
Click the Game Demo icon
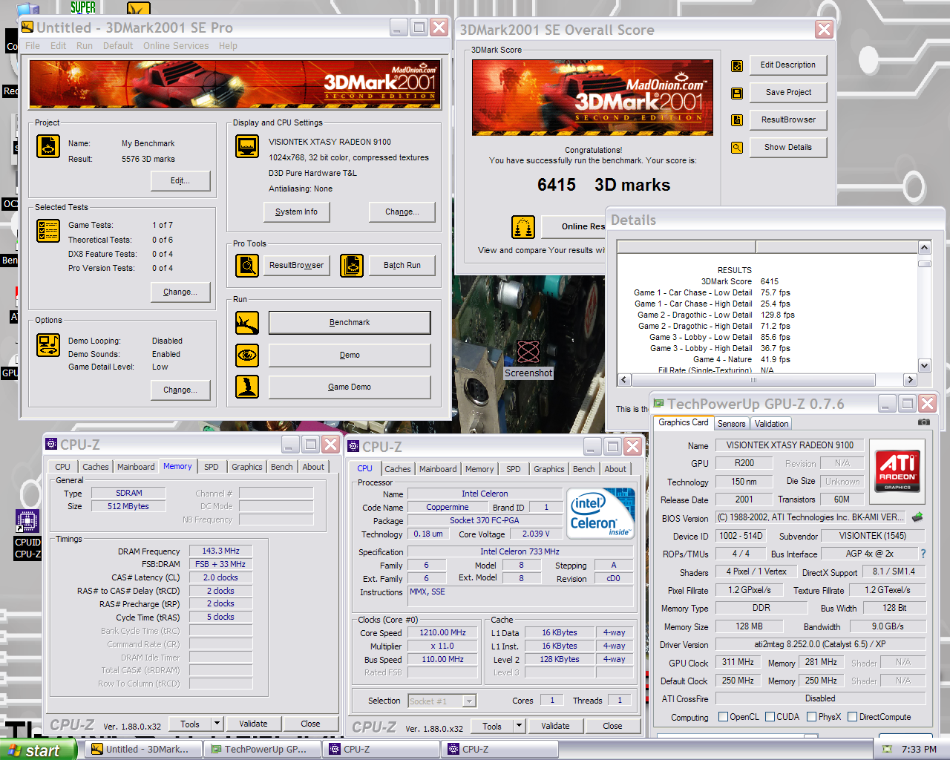click(247, 387)
